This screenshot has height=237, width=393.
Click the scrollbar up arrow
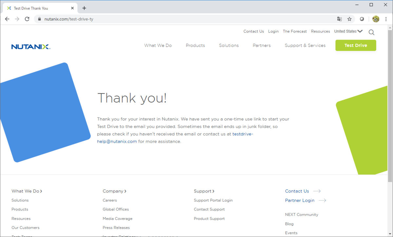pos(390,27)
